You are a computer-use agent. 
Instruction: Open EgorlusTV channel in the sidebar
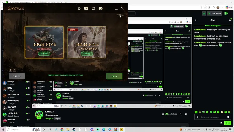[x=16, y=108]
